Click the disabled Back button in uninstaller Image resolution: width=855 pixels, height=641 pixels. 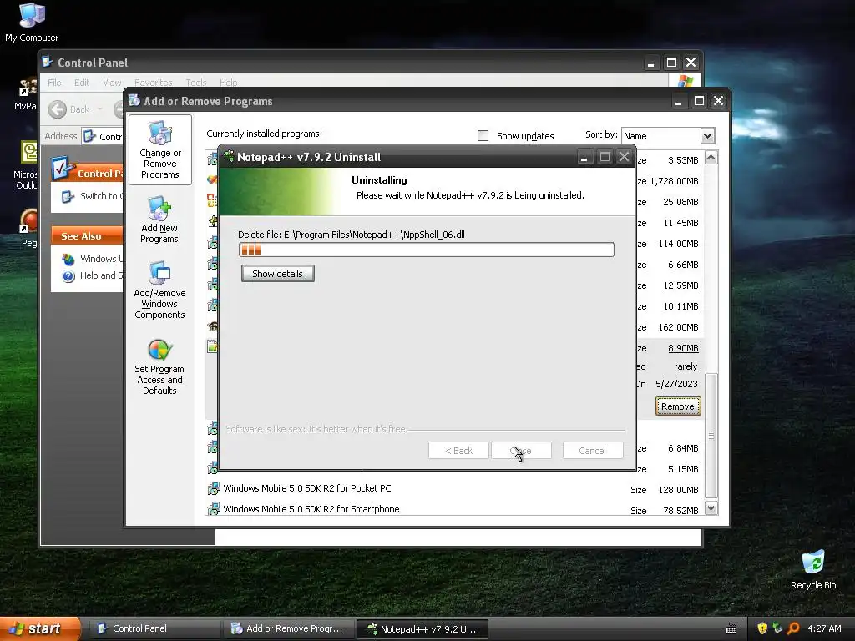pos(458,450)
